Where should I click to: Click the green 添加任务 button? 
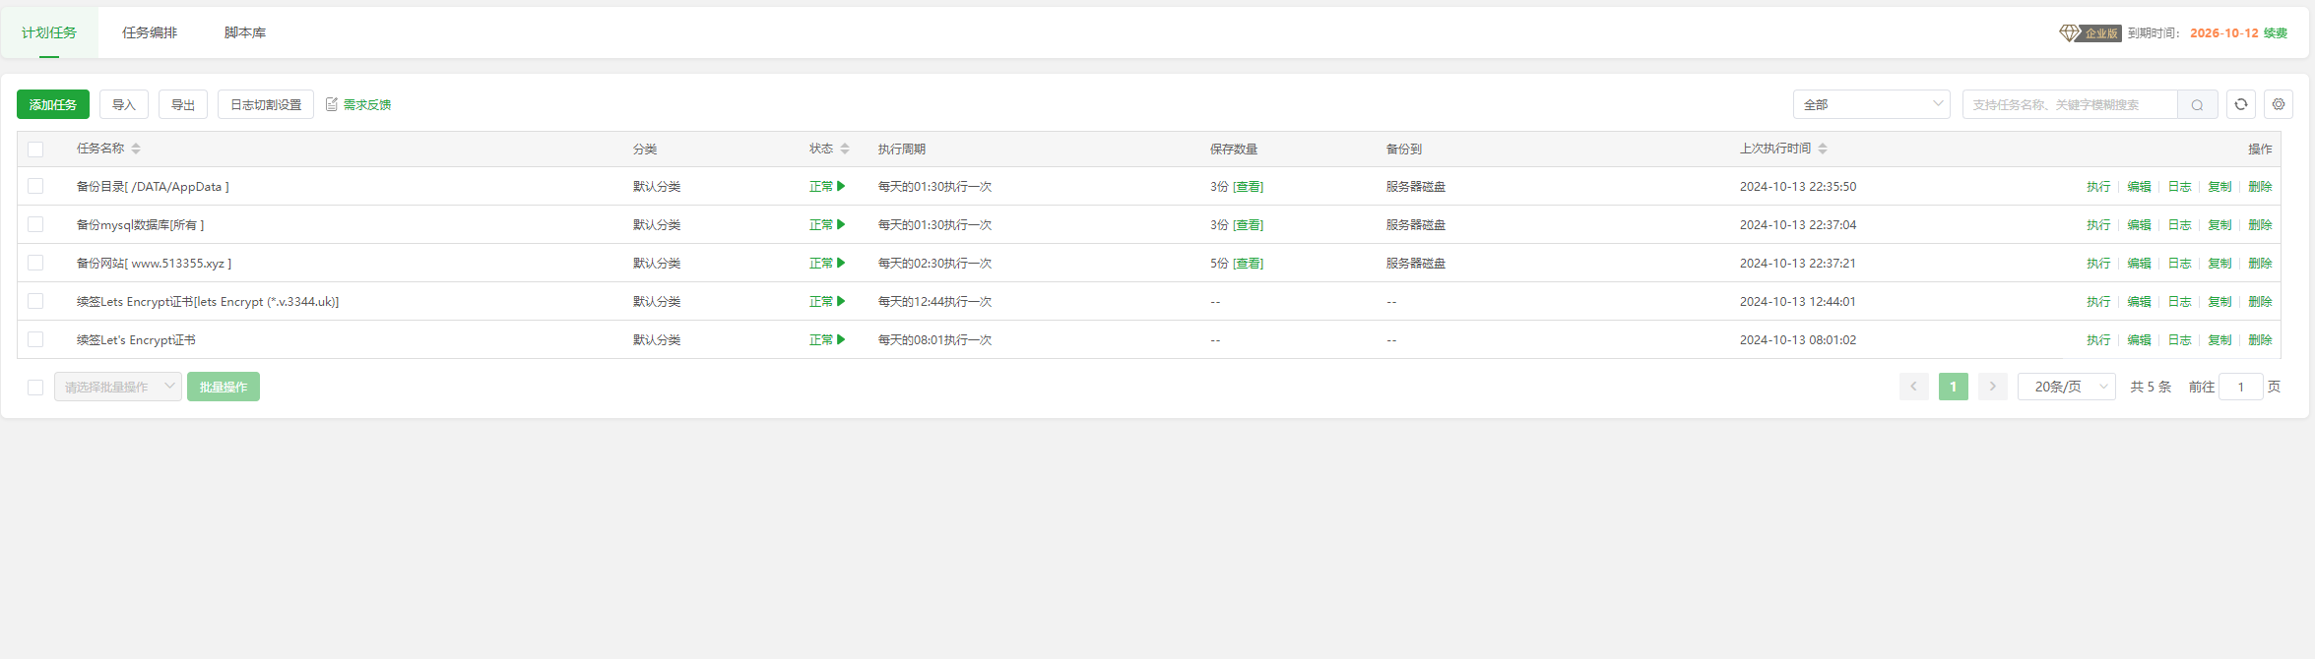pos(53,104)
